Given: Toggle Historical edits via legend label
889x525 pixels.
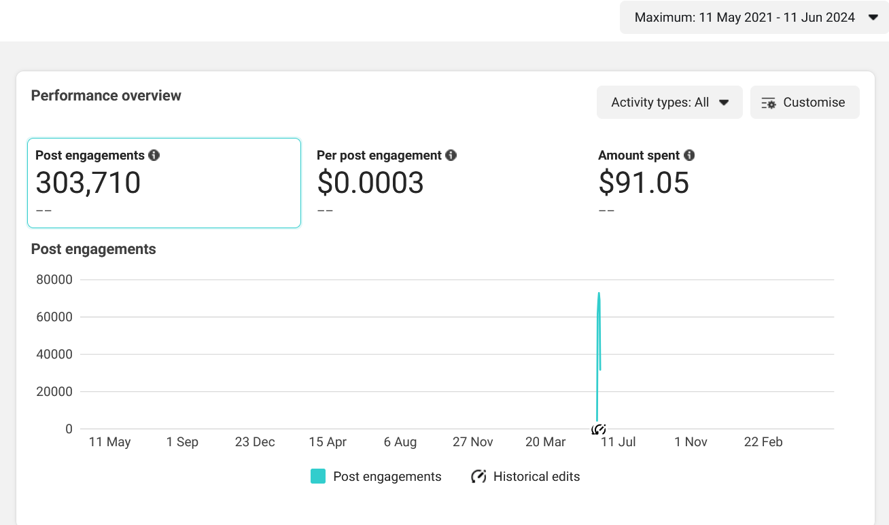Looking at the screenshot, I should [x=536, y=477].
